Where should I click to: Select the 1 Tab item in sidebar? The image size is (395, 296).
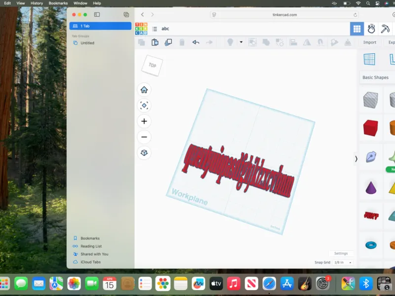pos(100,26)
